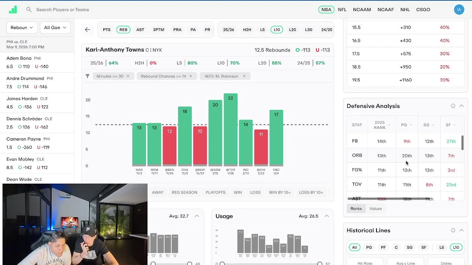Sort by SF column header
The image size is (472, 265).
pyautogui.click(x=451, y=125)
